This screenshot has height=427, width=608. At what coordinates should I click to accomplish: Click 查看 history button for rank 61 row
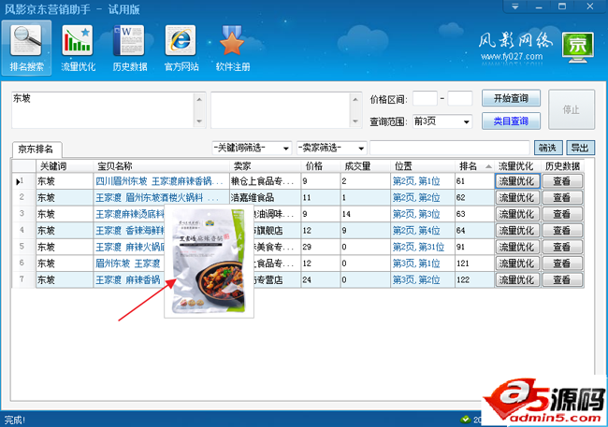[x=562, y=181]
